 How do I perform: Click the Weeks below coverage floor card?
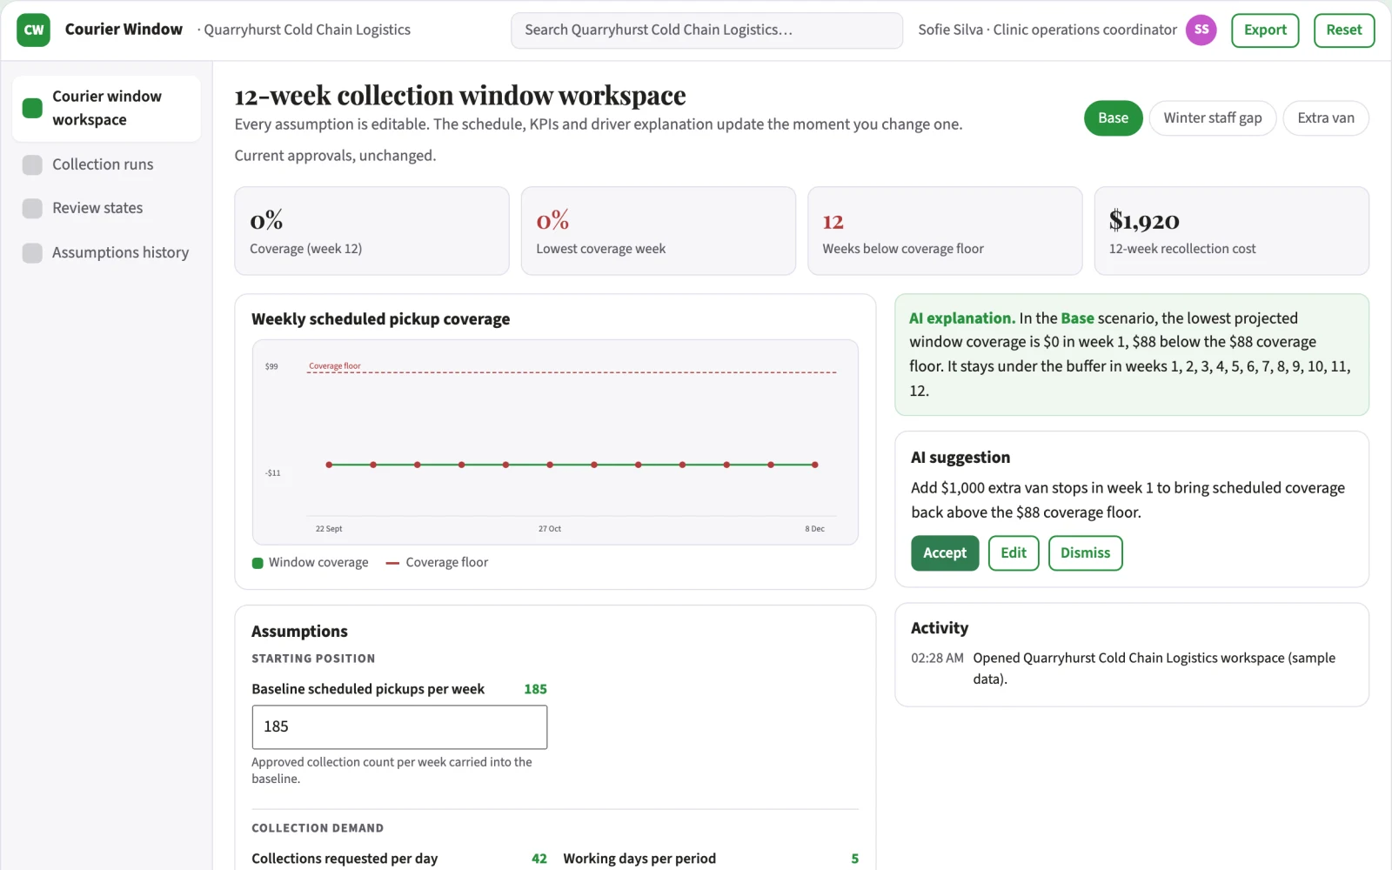(945, 231)
